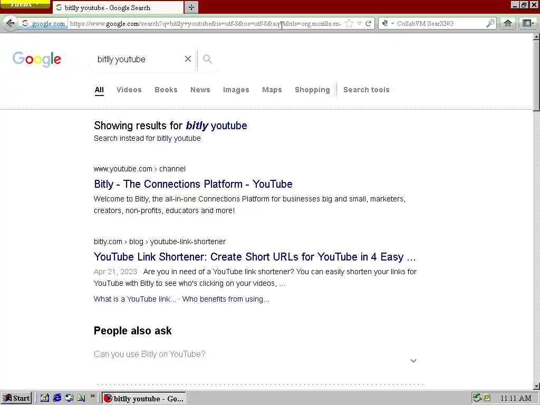
Task: Open the URL history dropdown arrow
Action: (x=359, y=23)
